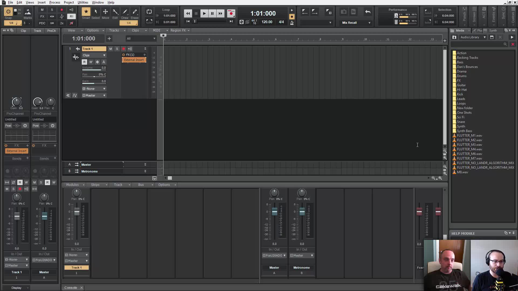This screenshot has width=518, height=291.
Task: Expand the Audio Library location dropdown
Action: [x=485, y=37]
